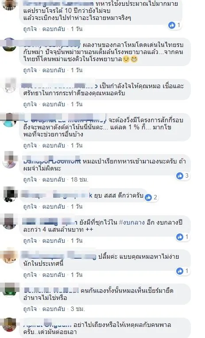Image resolution: width=205 pixels, height=338 pixels.
Task: Click the like reaction icon on the ปลื้มค่ะ comment
Action: click(x=180, y=271)
